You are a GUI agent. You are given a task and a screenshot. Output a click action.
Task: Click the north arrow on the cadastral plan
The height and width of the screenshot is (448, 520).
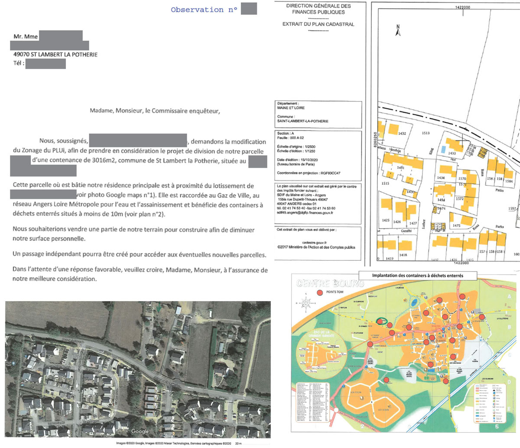(398, 29)
